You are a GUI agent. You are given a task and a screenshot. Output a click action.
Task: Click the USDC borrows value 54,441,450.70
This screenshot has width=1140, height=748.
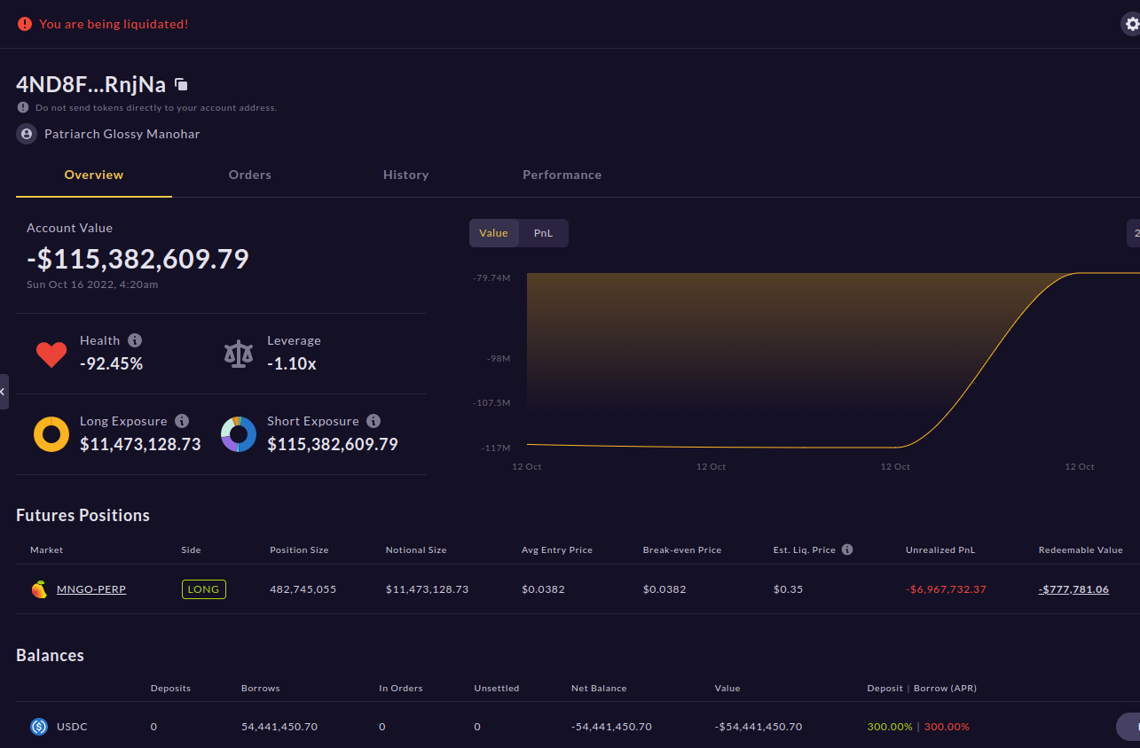279,727
